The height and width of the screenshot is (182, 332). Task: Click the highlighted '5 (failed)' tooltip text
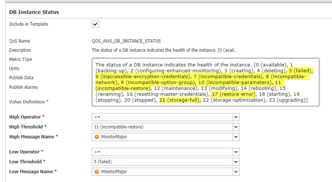[300, 71]
